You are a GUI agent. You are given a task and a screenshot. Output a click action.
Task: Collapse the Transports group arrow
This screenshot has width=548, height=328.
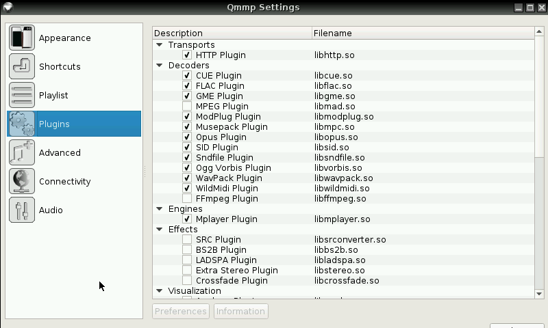point(160,44)
